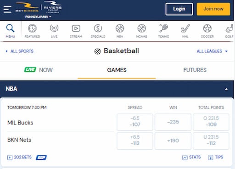Go to Live betting icon
The height and width of the screenshot is (169, 235).
54,28
